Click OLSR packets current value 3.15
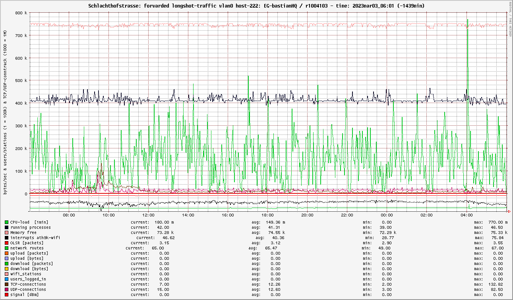Viewport: 513px width, 300px height. click(x=164, y=243)
